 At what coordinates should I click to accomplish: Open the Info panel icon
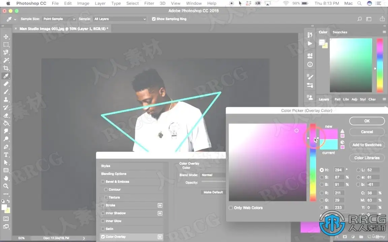310,65
